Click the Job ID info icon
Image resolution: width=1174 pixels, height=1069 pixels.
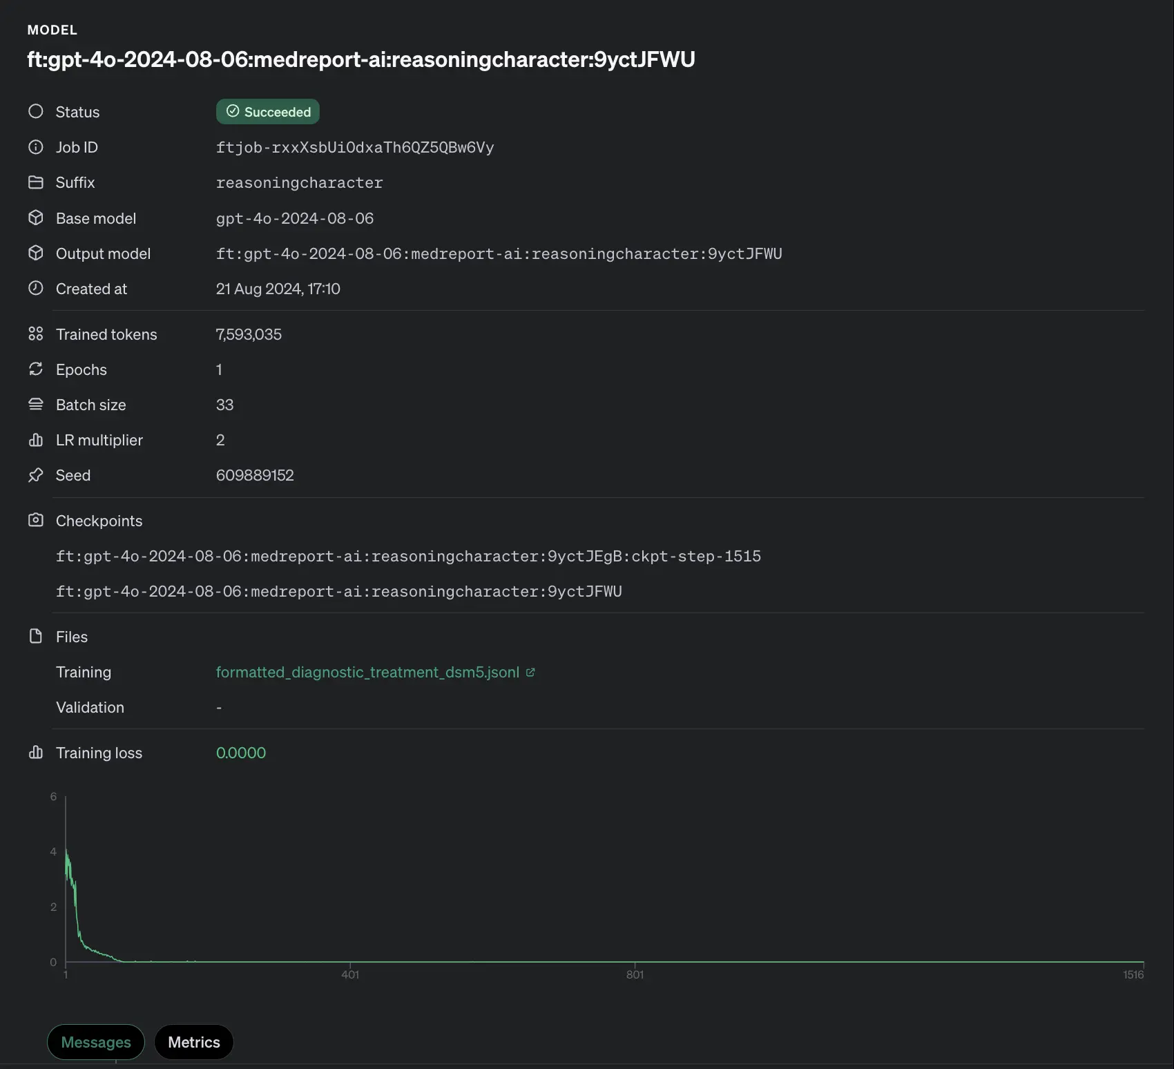point(36,146)
